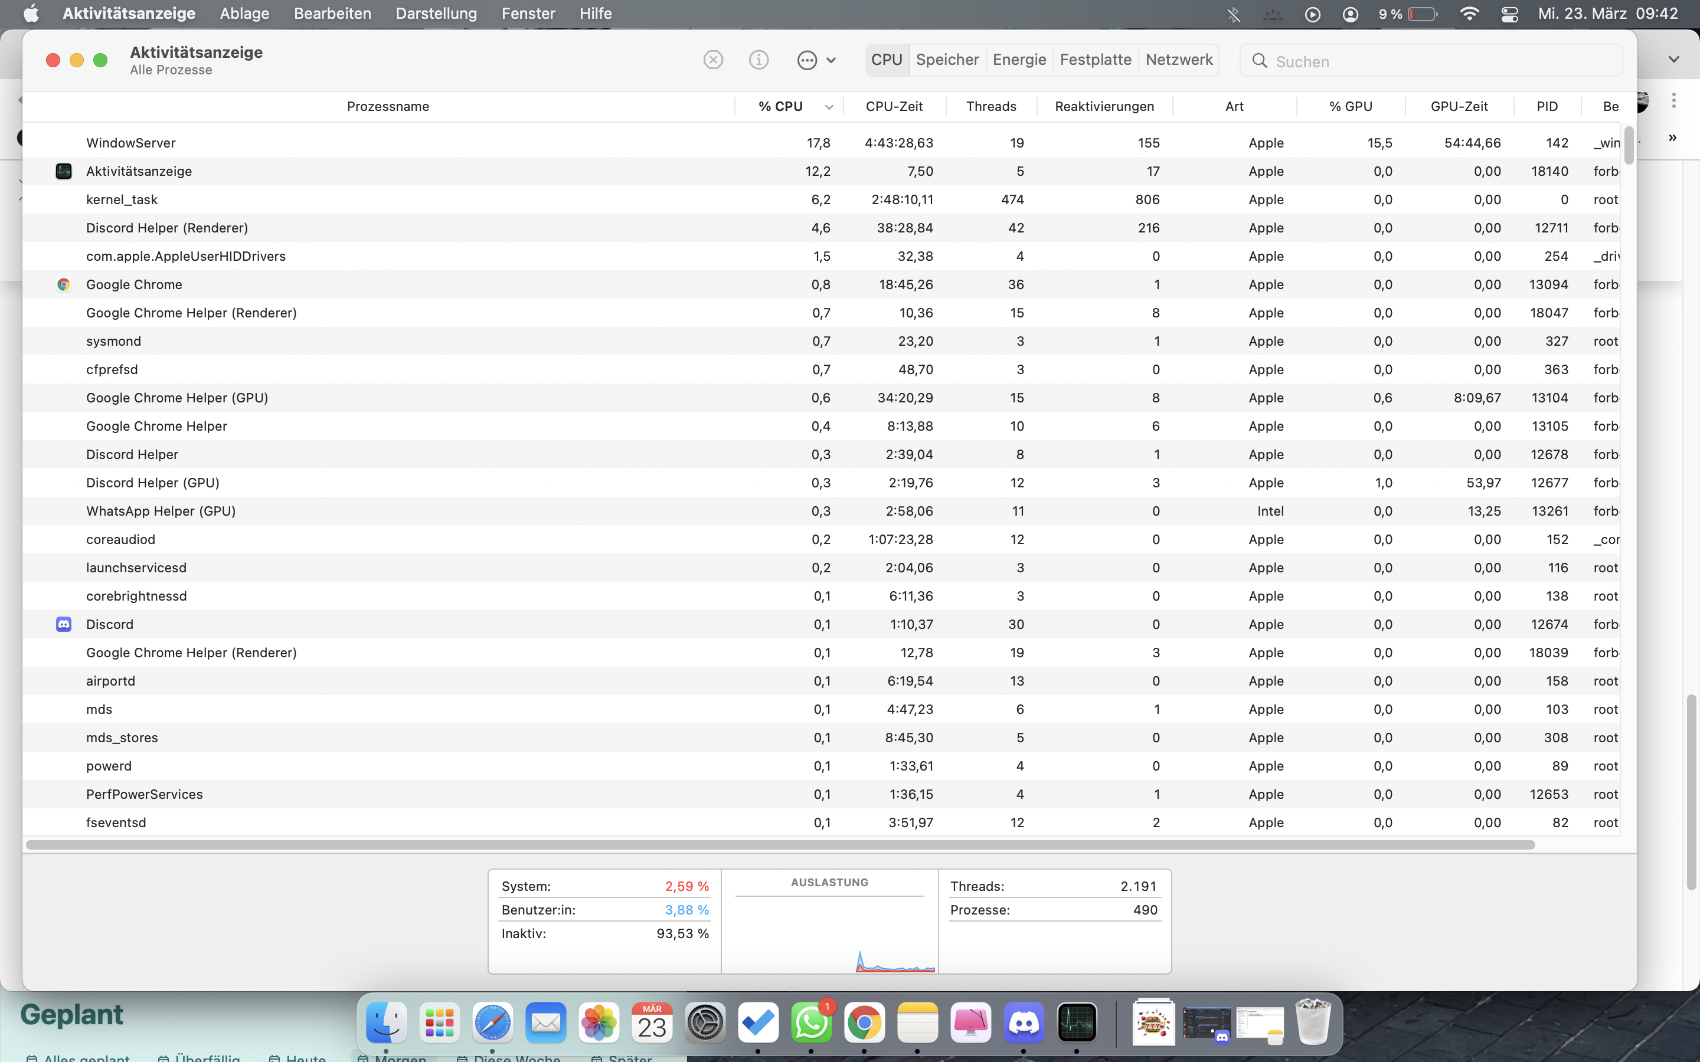Click the chevron right of search field
The height and width of the screenshot is (1062, 1700).
[1673, 60]
